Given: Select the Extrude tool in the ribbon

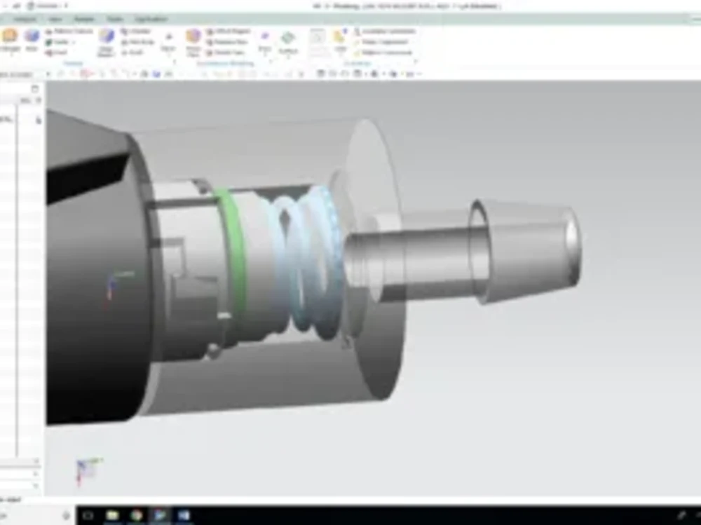Looking at the screenshot, I should 10,40.
